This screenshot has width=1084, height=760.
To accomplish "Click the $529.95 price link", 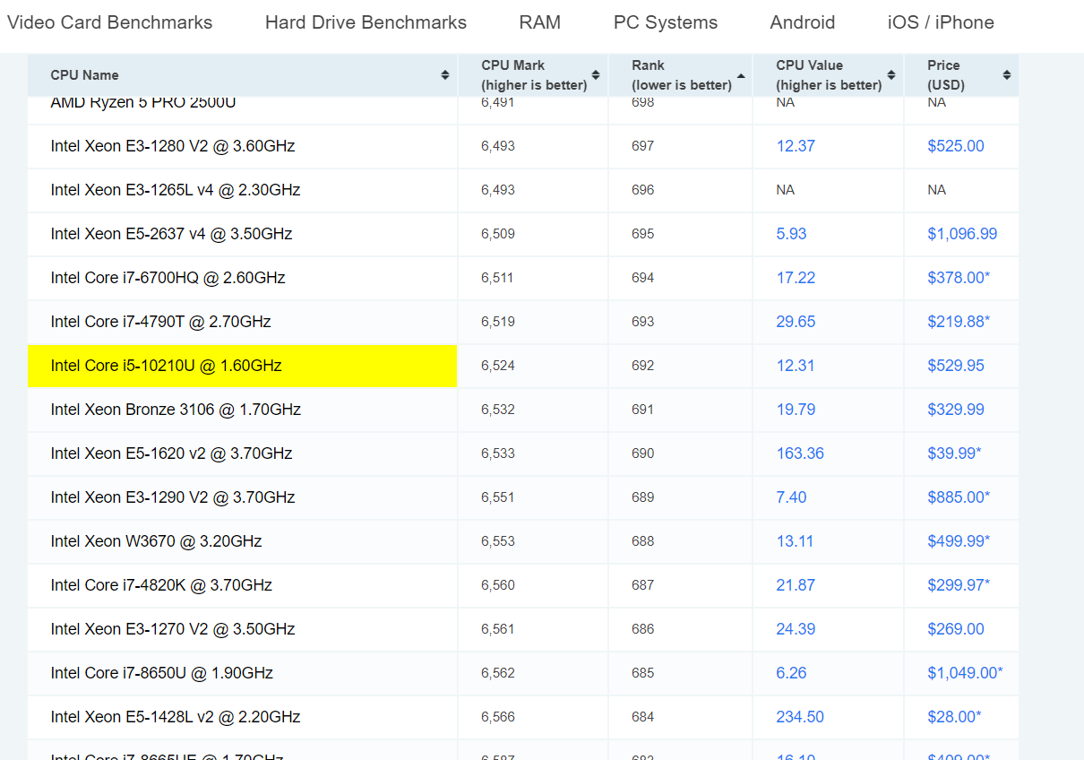I will pos(956,366).
